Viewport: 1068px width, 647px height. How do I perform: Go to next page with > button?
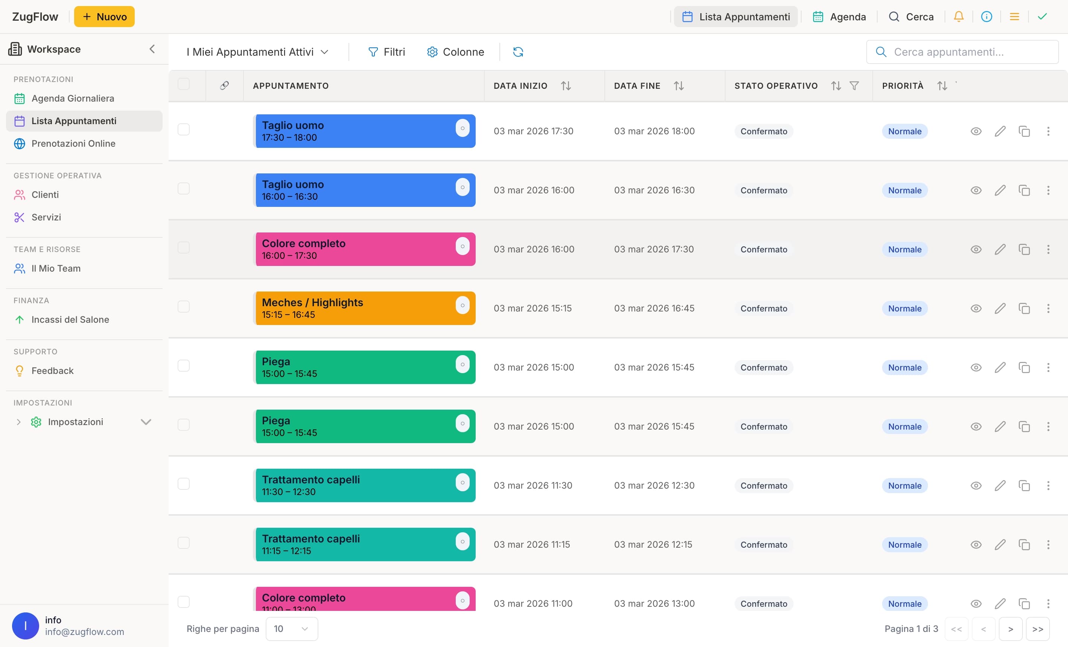(1010, 629)
